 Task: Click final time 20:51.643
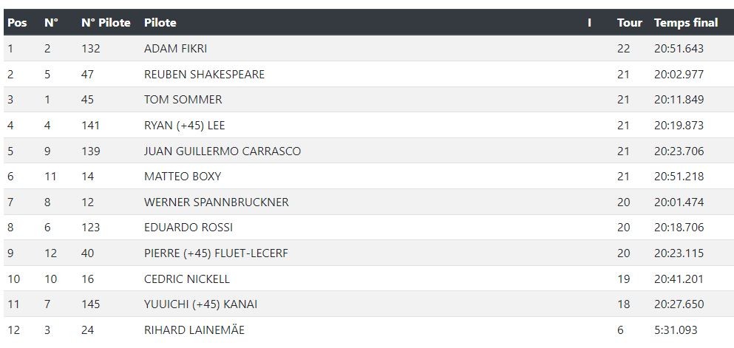[x=679, y=48]
